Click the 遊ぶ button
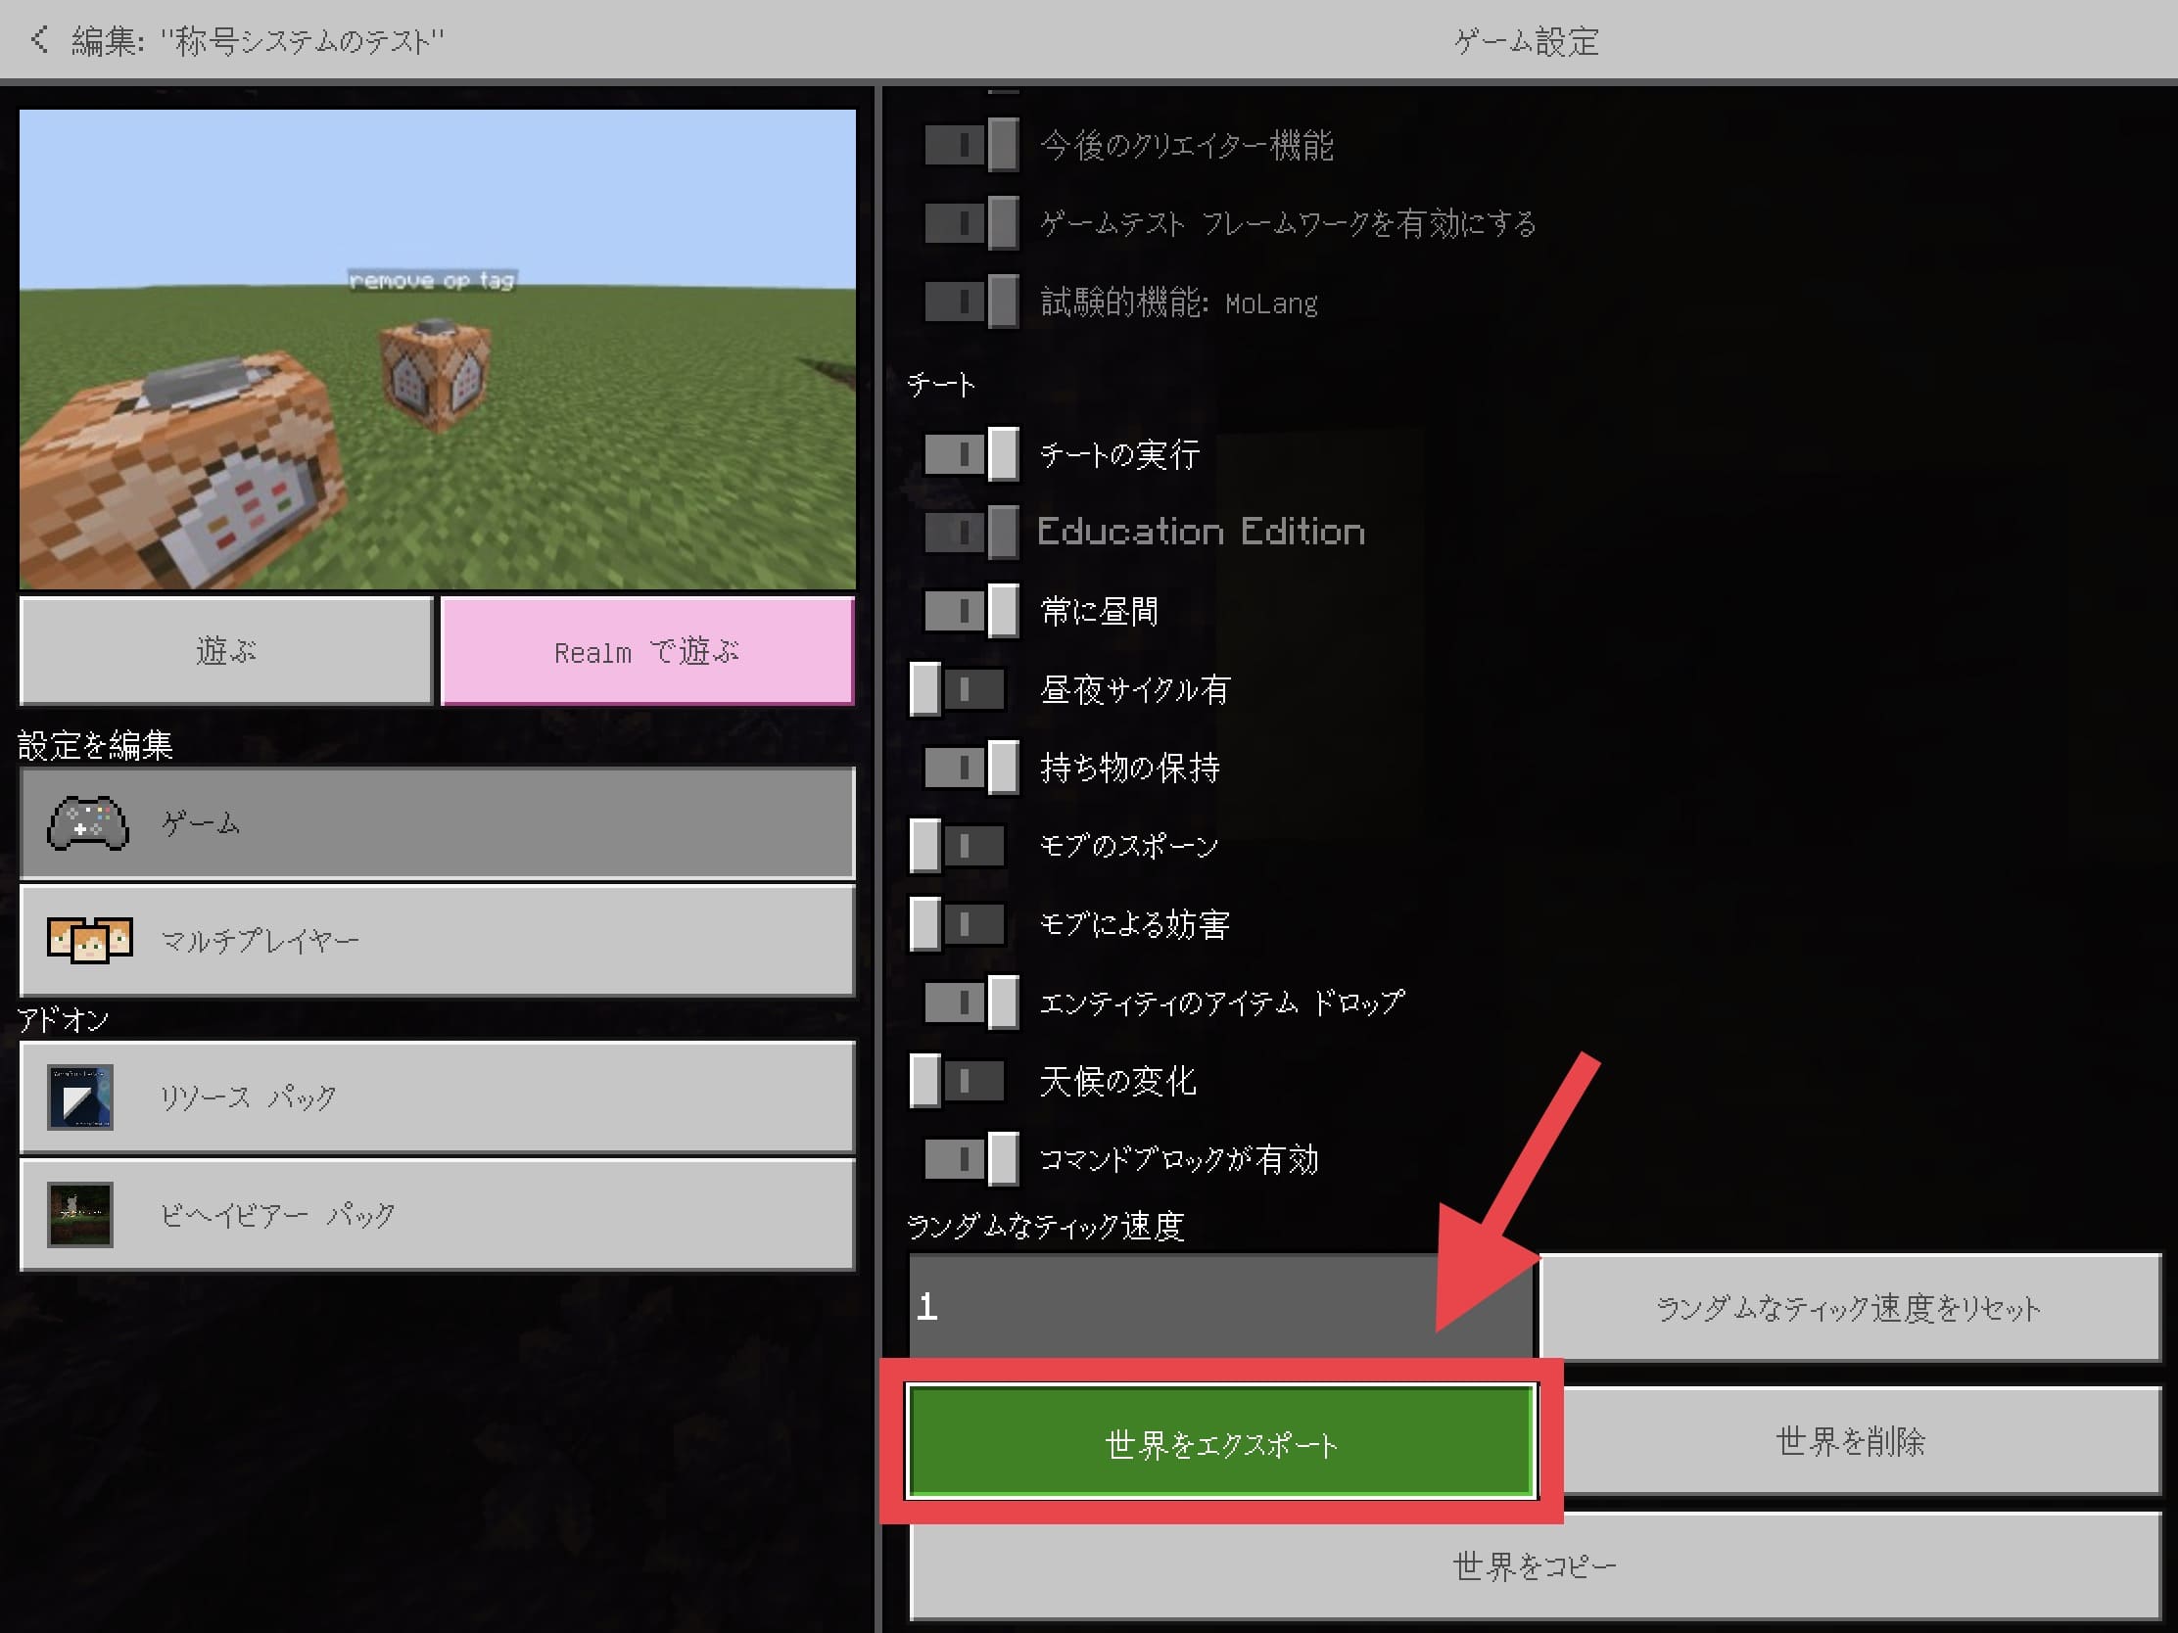The image size is (2178, 1633). [226, 651]
